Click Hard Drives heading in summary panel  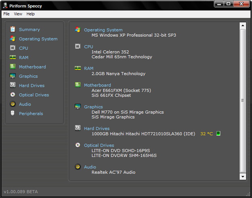(97, 128)
